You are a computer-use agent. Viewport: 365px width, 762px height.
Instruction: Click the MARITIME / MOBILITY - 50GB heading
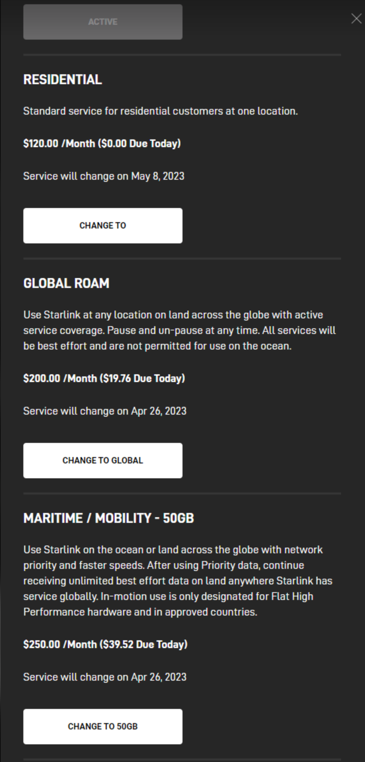point(109,518)
